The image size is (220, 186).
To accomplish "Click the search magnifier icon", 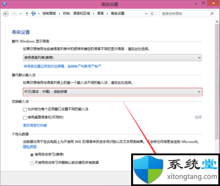I will pyautogui.click(x=212, y=14).
